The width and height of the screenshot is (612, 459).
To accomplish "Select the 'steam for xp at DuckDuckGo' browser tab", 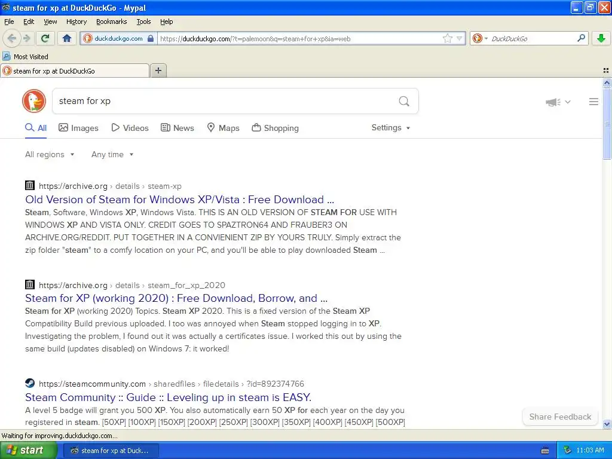I will [75, 71].
